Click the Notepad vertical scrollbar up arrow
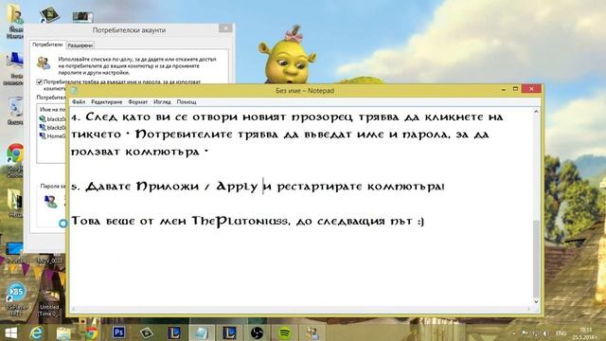606x341 pixels. [x=536, y=112]
